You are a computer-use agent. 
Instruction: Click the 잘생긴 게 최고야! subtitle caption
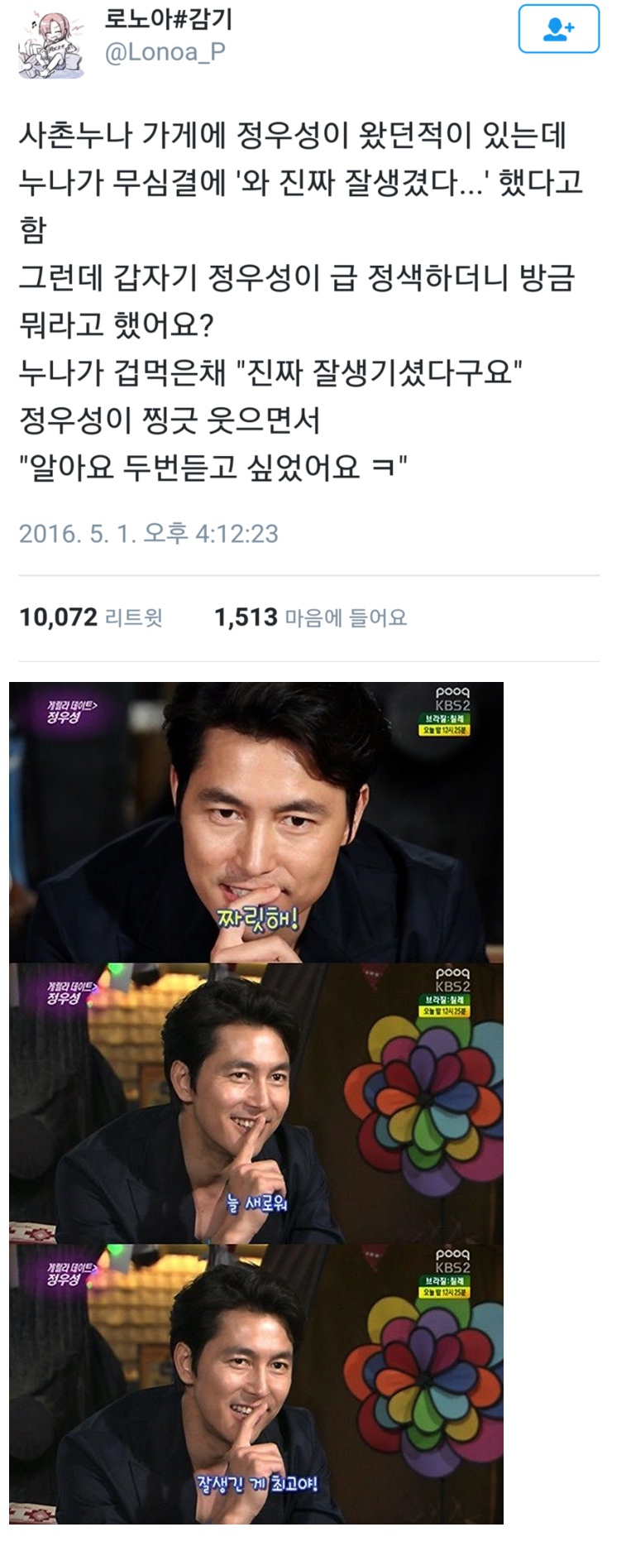[x=256, y=1483]
